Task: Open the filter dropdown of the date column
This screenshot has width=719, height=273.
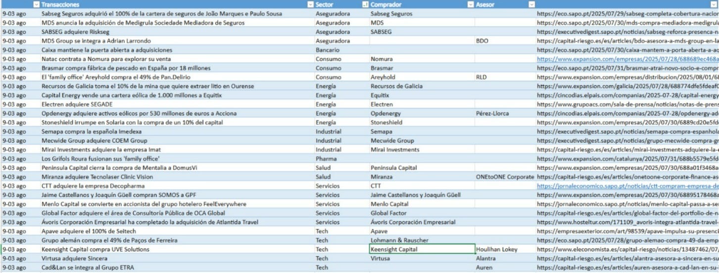Action: point(36,4)
